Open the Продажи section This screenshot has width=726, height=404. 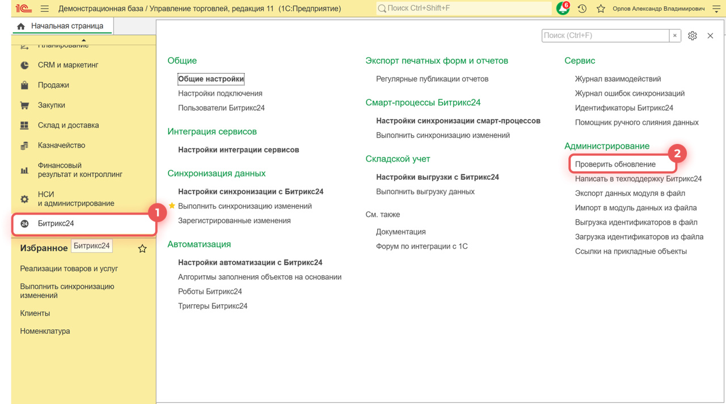(x=53, y=85)
